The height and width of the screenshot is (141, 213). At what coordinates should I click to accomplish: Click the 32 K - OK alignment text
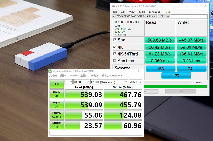(x=120, y=32)
